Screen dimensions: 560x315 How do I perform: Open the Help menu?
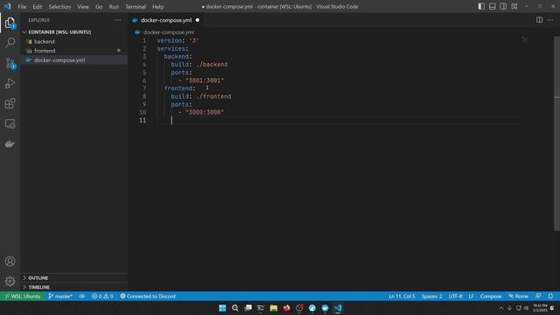(x=157, y=7)
